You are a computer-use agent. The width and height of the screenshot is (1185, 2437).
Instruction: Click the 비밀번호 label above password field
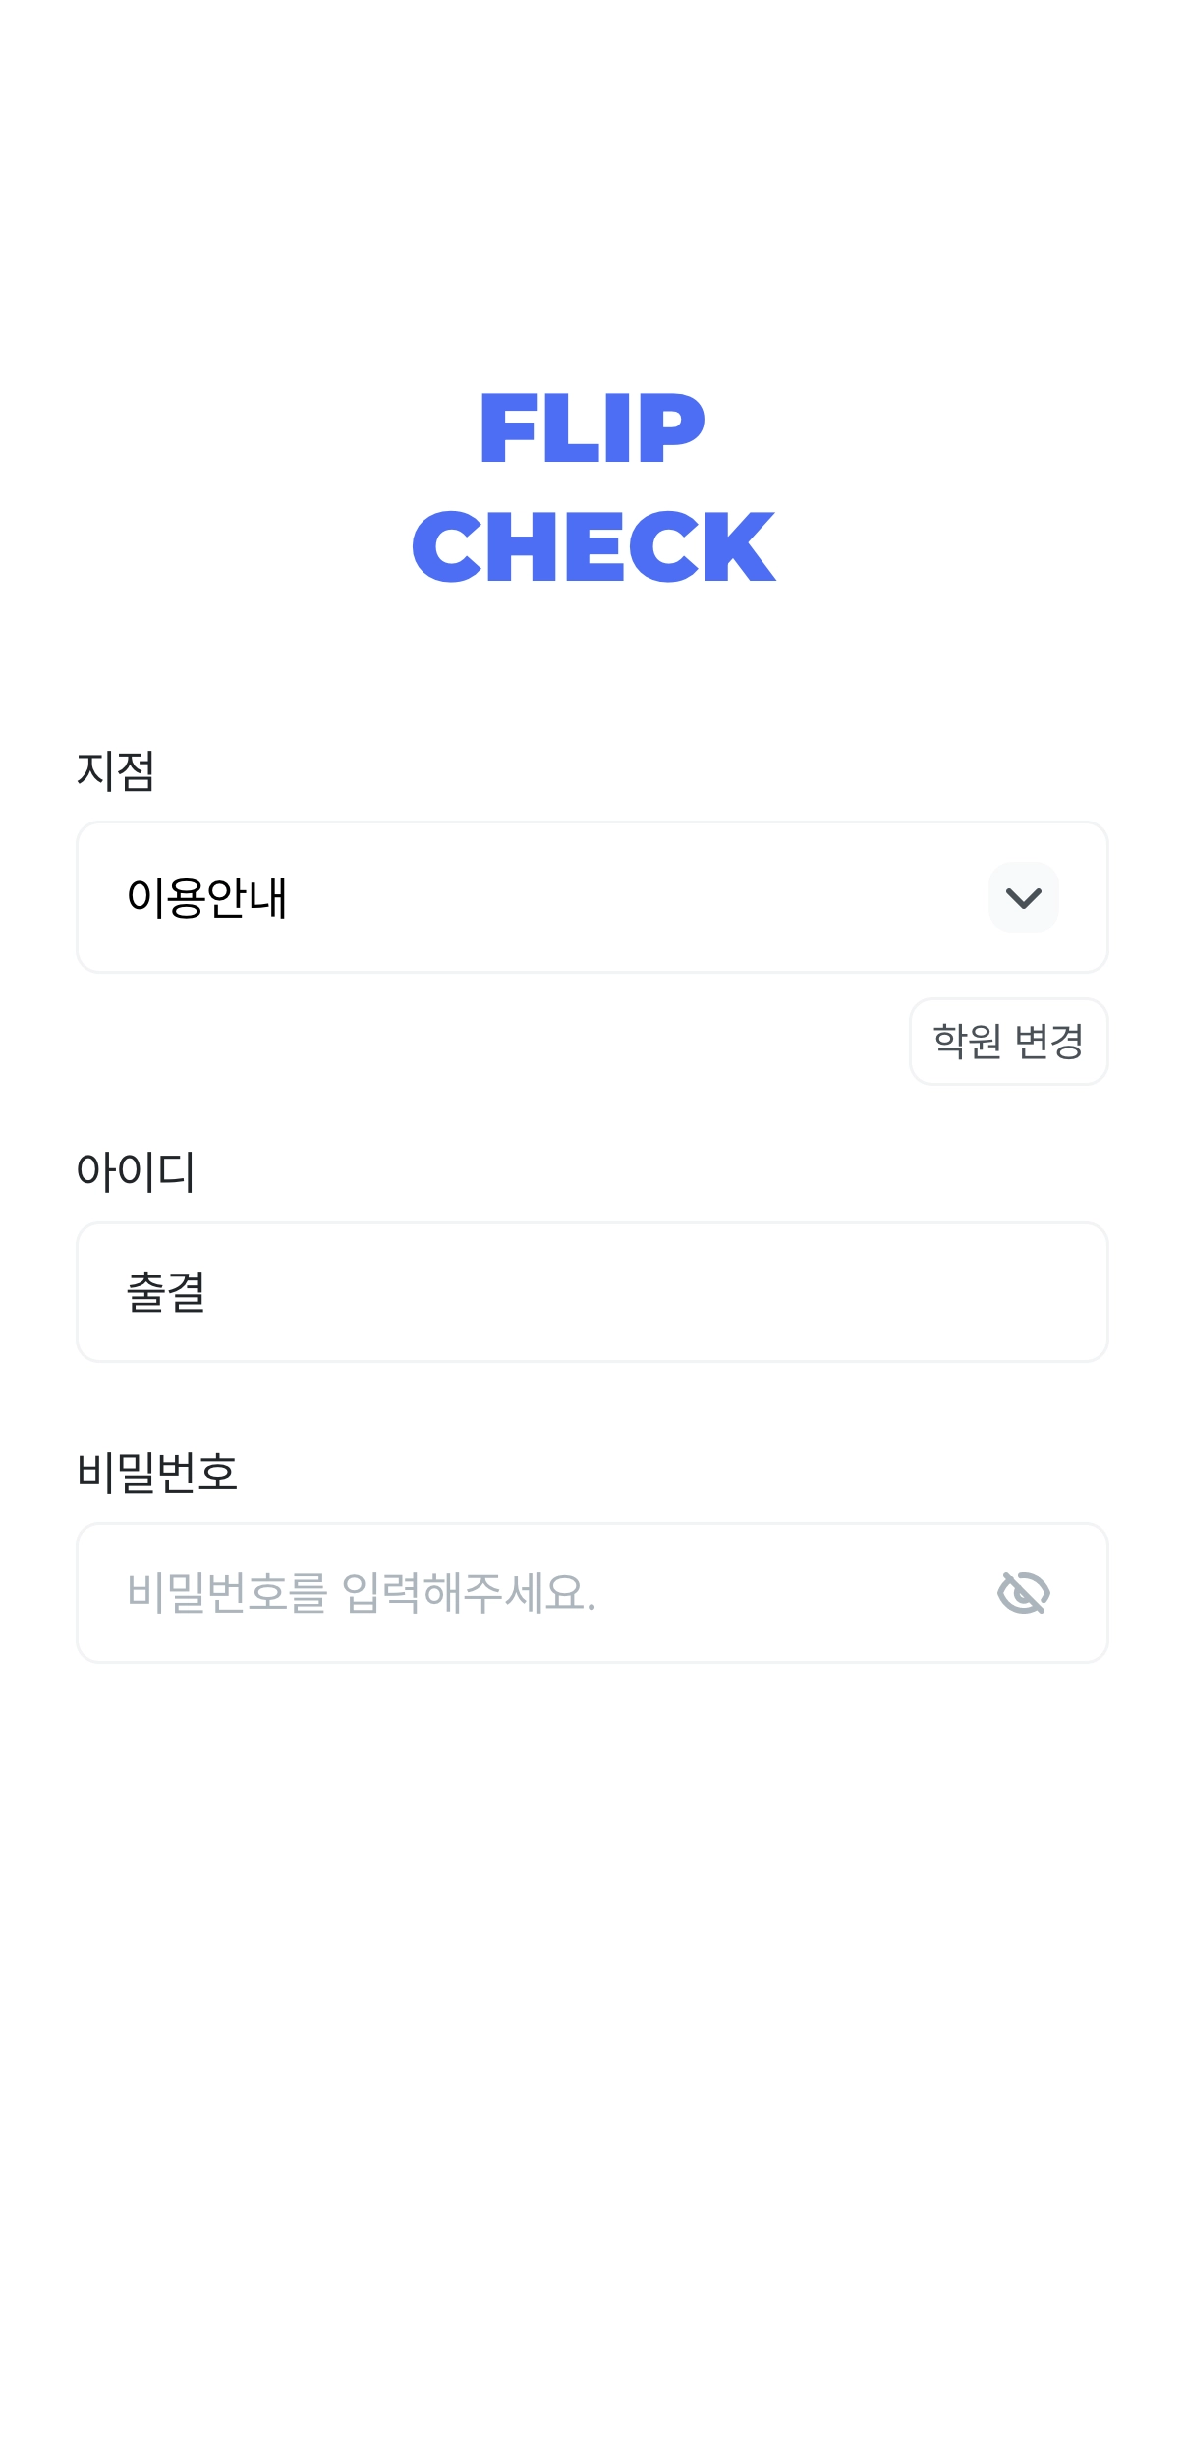pos(157,1472)
